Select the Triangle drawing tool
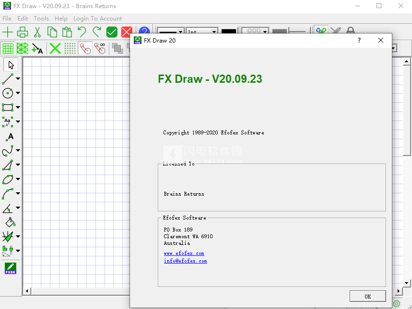The width and height of the screenshot is (412, 309). coord(8,165)
